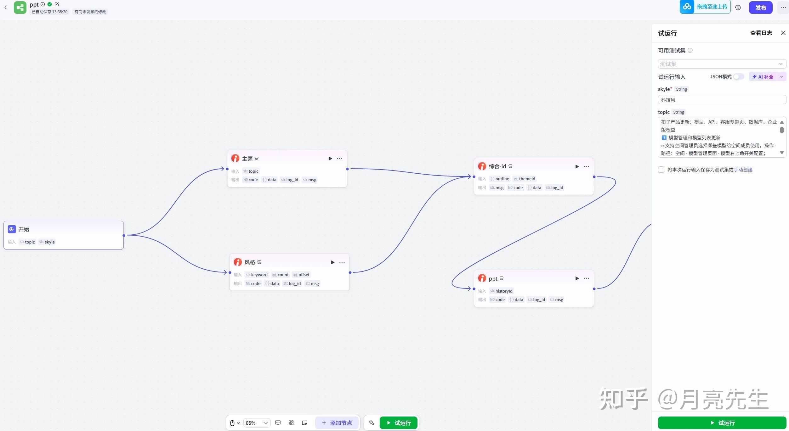Screen dimensions: 789x431
Task: Check the save-run-input-as-test-set checkbox
Action: 661,170
